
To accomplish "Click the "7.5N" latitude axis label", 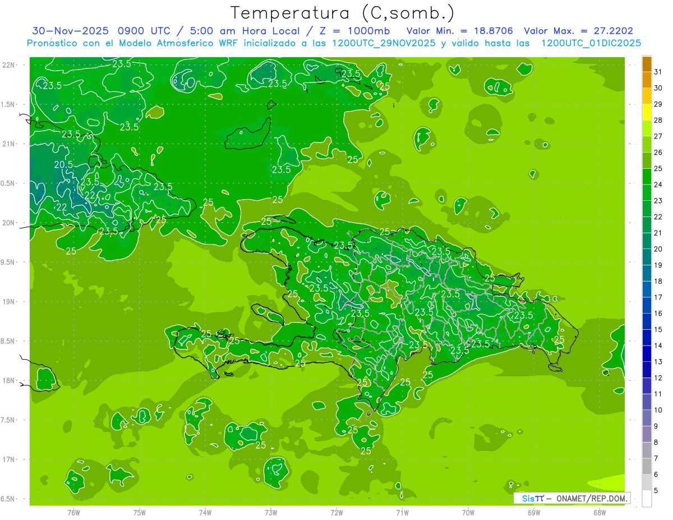I will point(7,420).
